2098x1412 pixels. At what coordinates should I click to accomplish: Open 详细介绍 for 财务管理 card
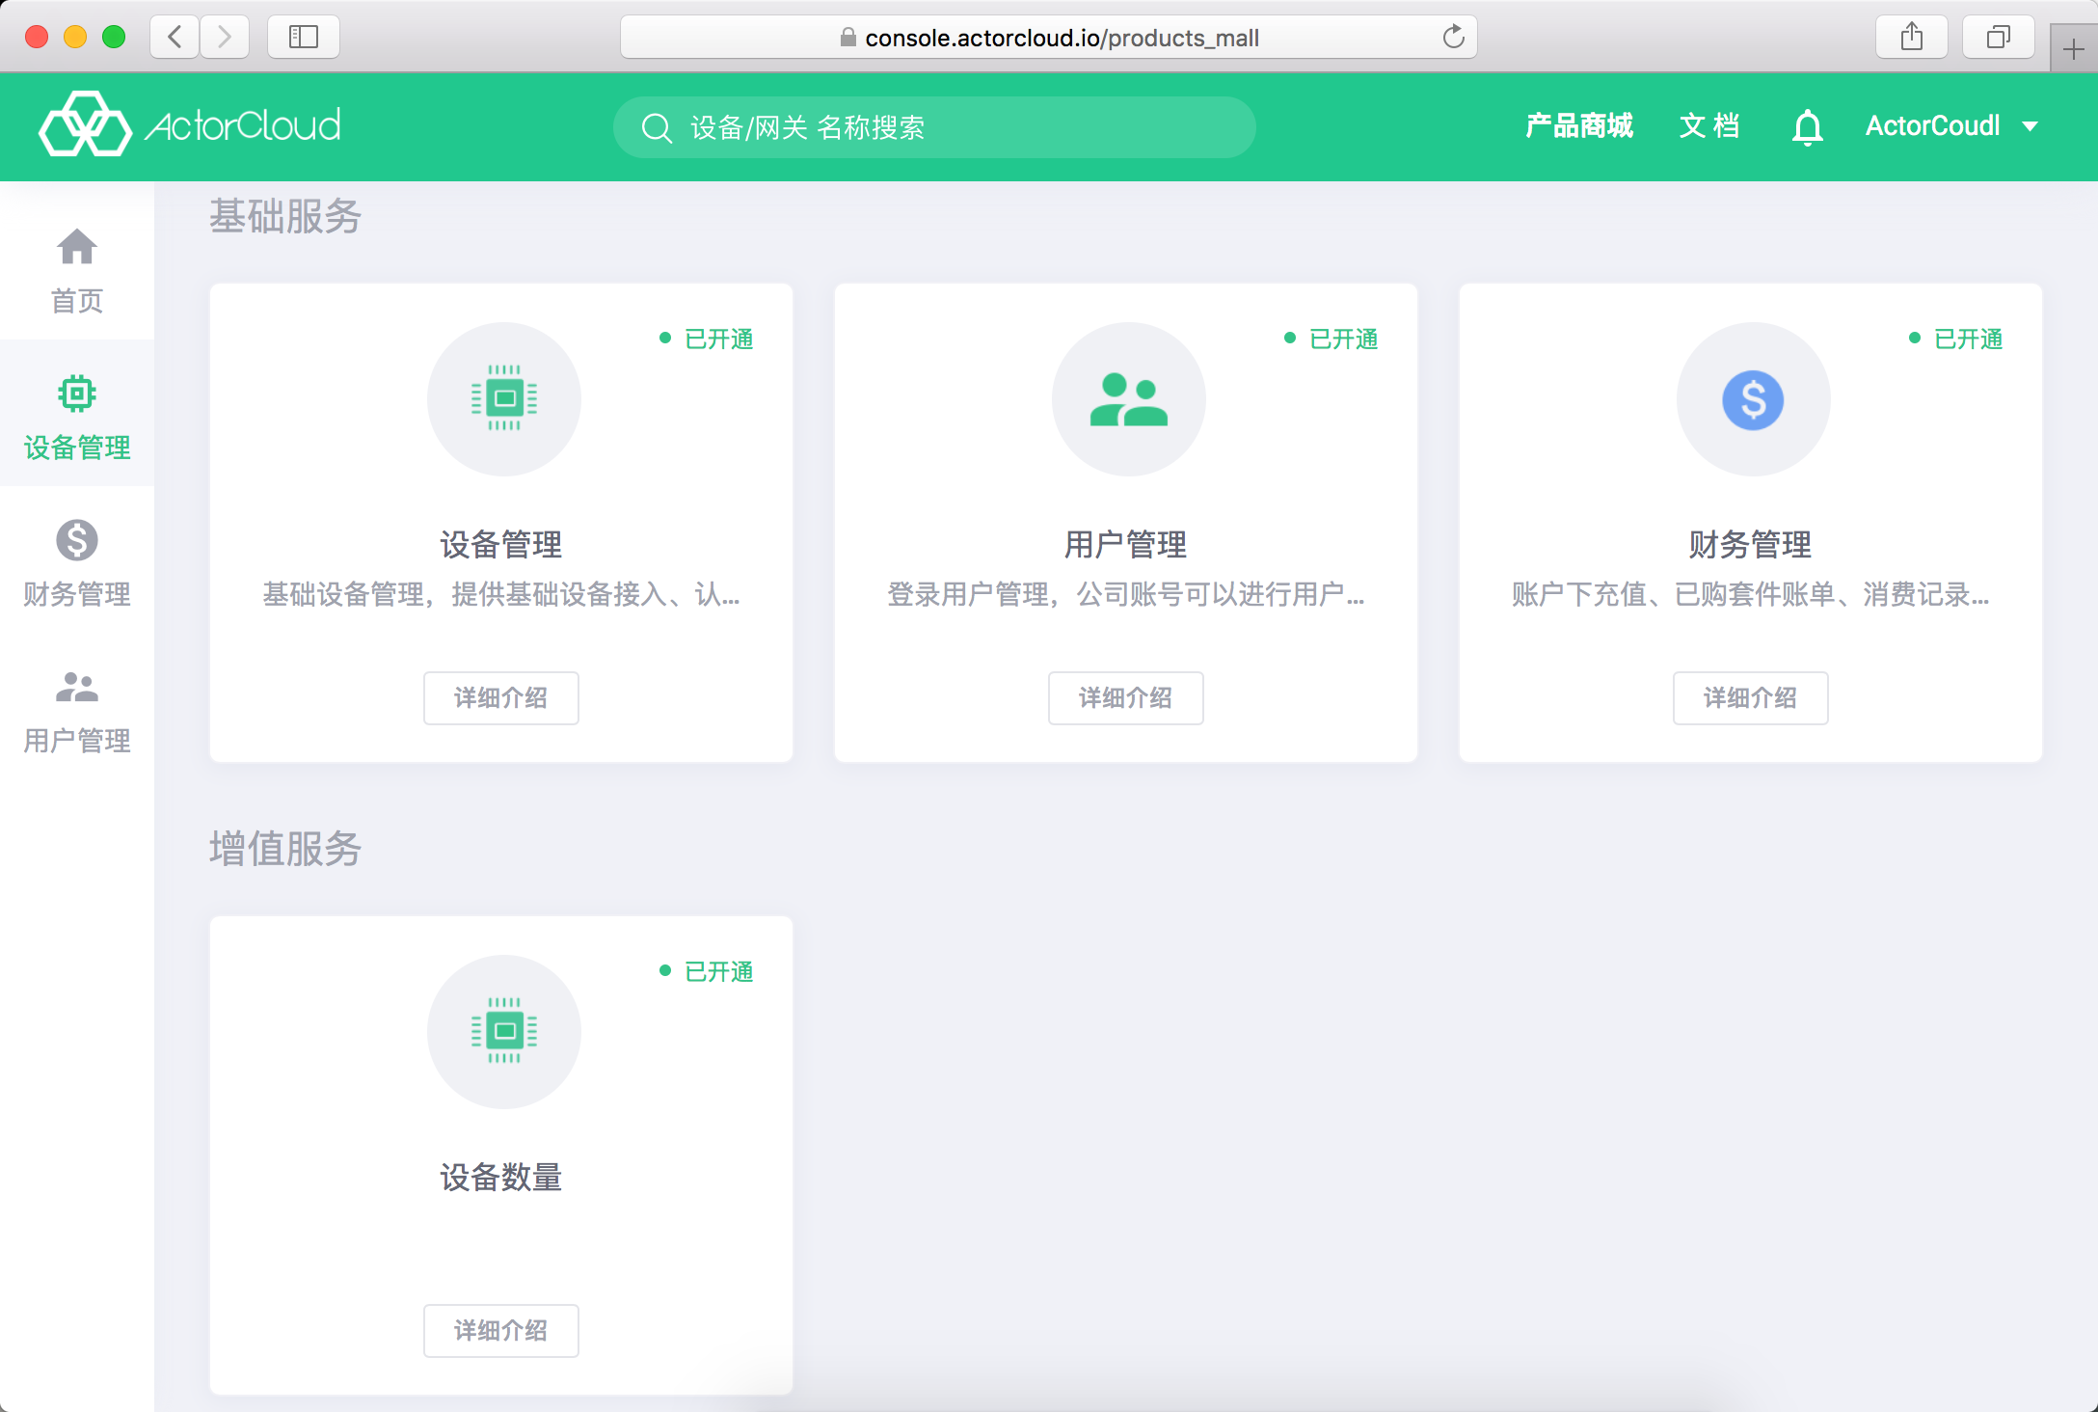(x=1751, y=697)
